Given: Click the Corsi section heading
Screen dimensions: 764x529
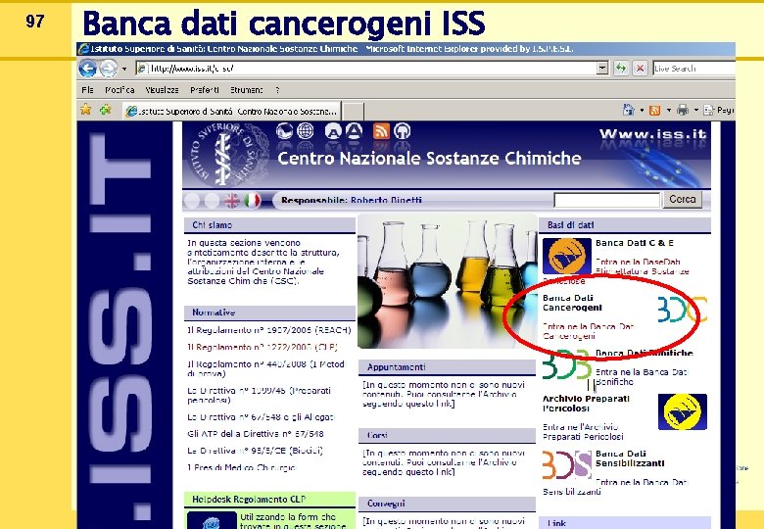Looking at the screenshot, I should click(378, 436).
